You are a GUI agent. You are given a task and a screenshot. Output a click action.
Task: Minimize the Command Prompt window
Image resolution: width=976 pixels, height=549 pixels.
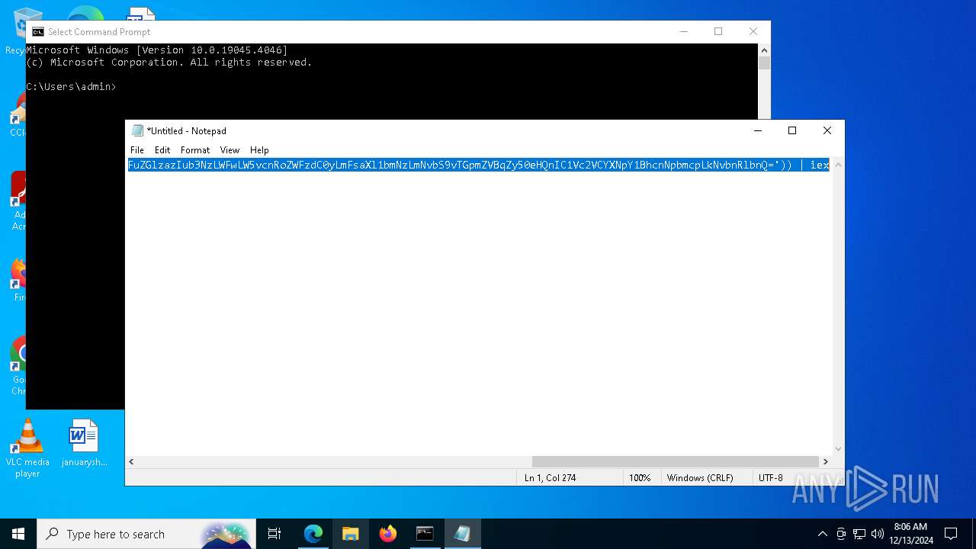click(x=683, y=31)
